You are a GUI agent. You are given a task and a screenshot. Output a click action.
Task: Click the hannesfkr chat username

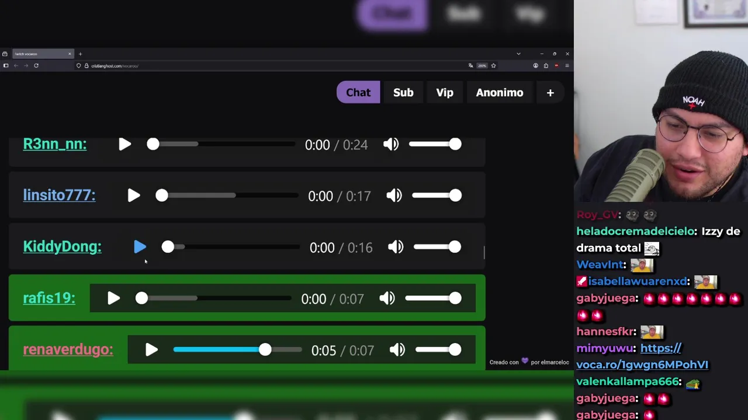(606, 331)
